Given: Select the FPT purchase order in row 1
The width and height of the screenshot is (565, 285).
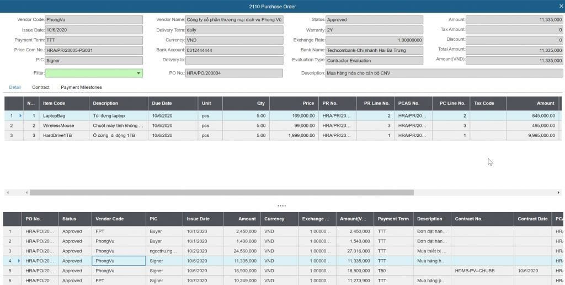Looking at the screenshot, I should point(119,231).
